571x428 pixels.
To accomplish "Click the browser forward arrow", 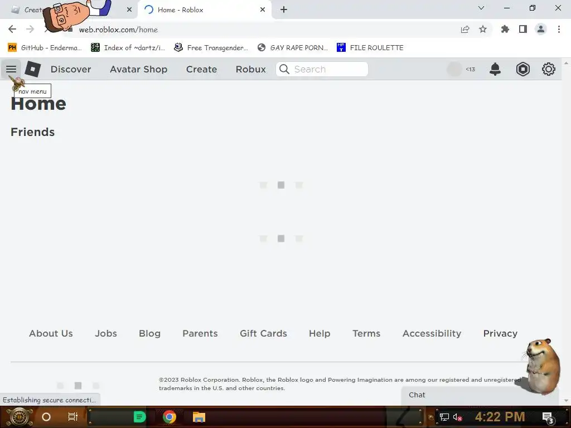I will pyautogui.click(x=30, y=29).
